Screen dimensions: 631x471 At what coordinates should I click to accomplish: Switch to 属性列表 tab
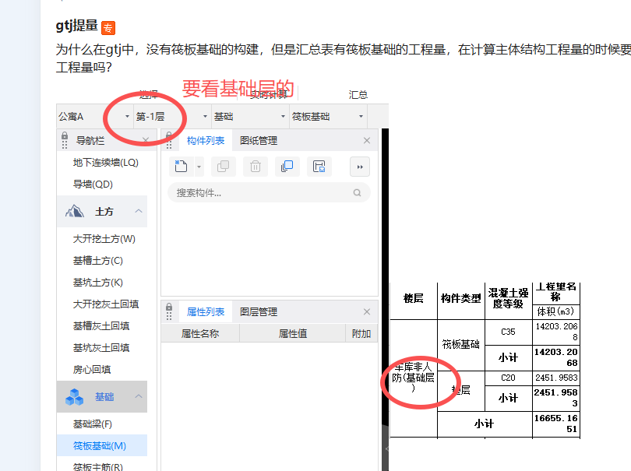(x=206, y=311)
